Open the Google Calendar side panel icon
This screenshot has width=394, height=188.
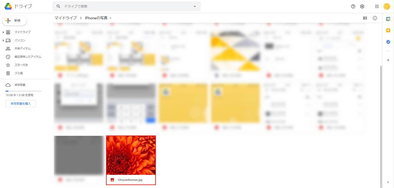pos(388,19)
